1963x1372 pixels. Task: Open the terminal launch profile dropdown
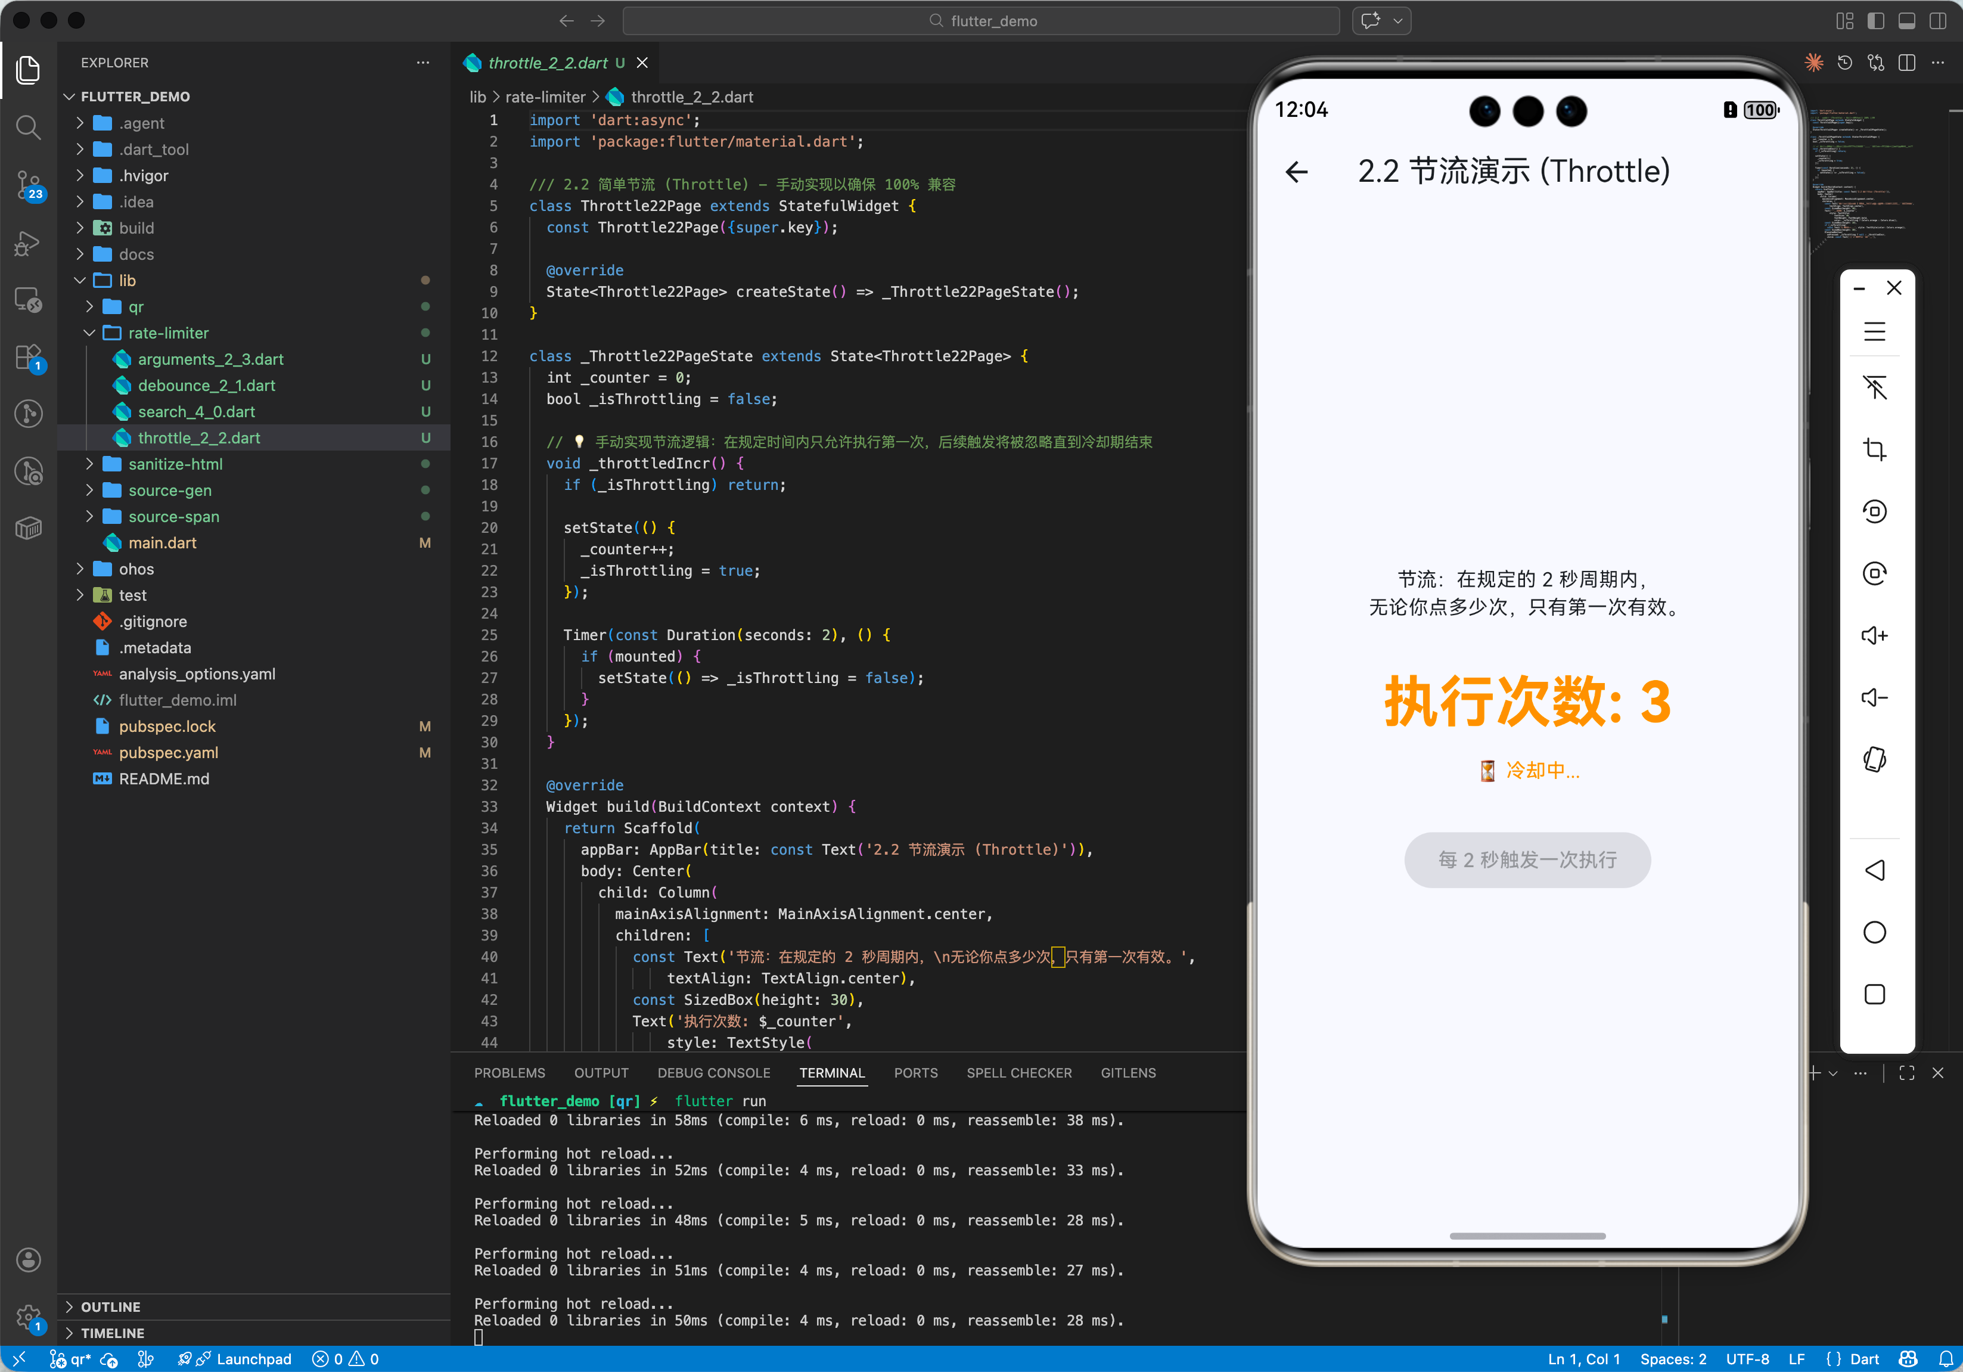click(x=1832, y=1073)
